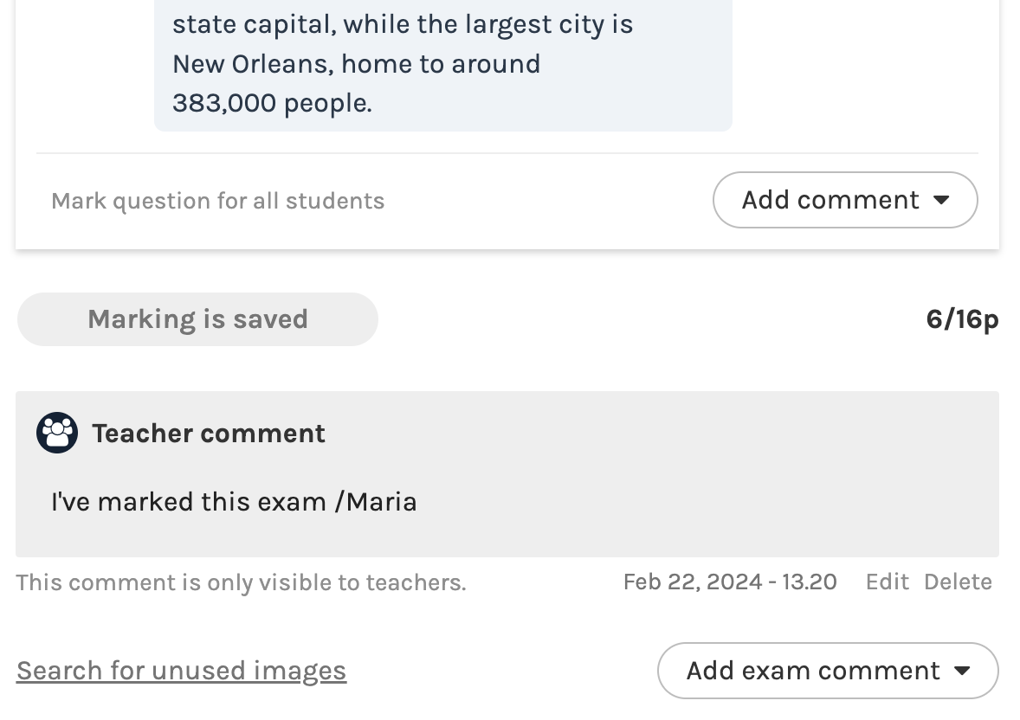Click the /Maria signature in the comment
1020x720 pixels.
(x=376, y=502)
